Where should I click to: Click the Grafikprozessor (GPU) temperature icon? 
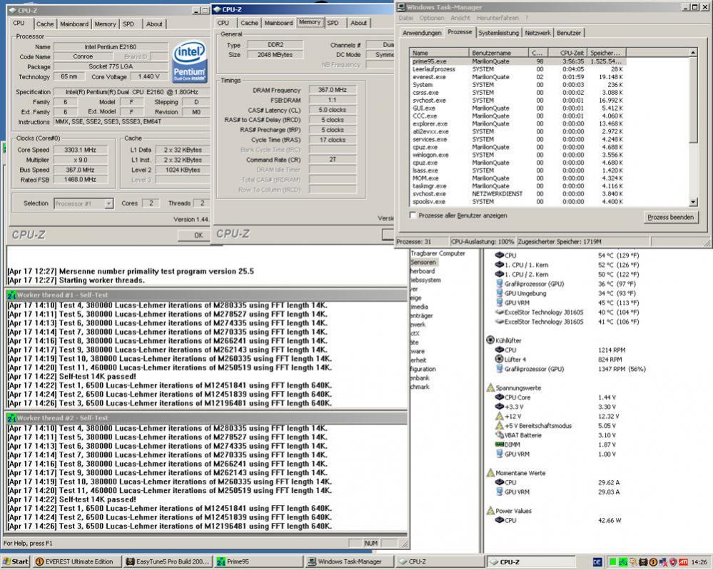(499, 284)
